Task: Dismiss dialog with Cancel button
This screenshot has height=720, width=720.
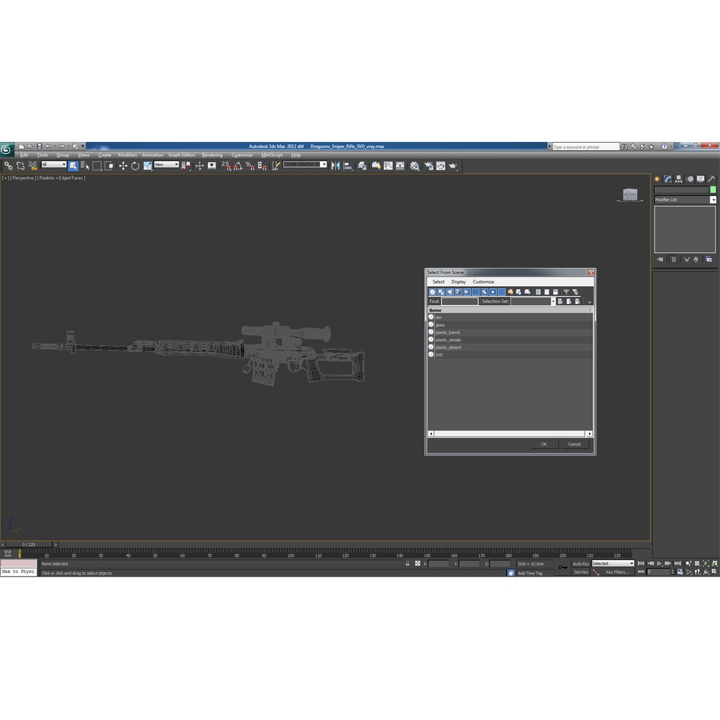Action: pyautogui.click(x=575, y=444)
